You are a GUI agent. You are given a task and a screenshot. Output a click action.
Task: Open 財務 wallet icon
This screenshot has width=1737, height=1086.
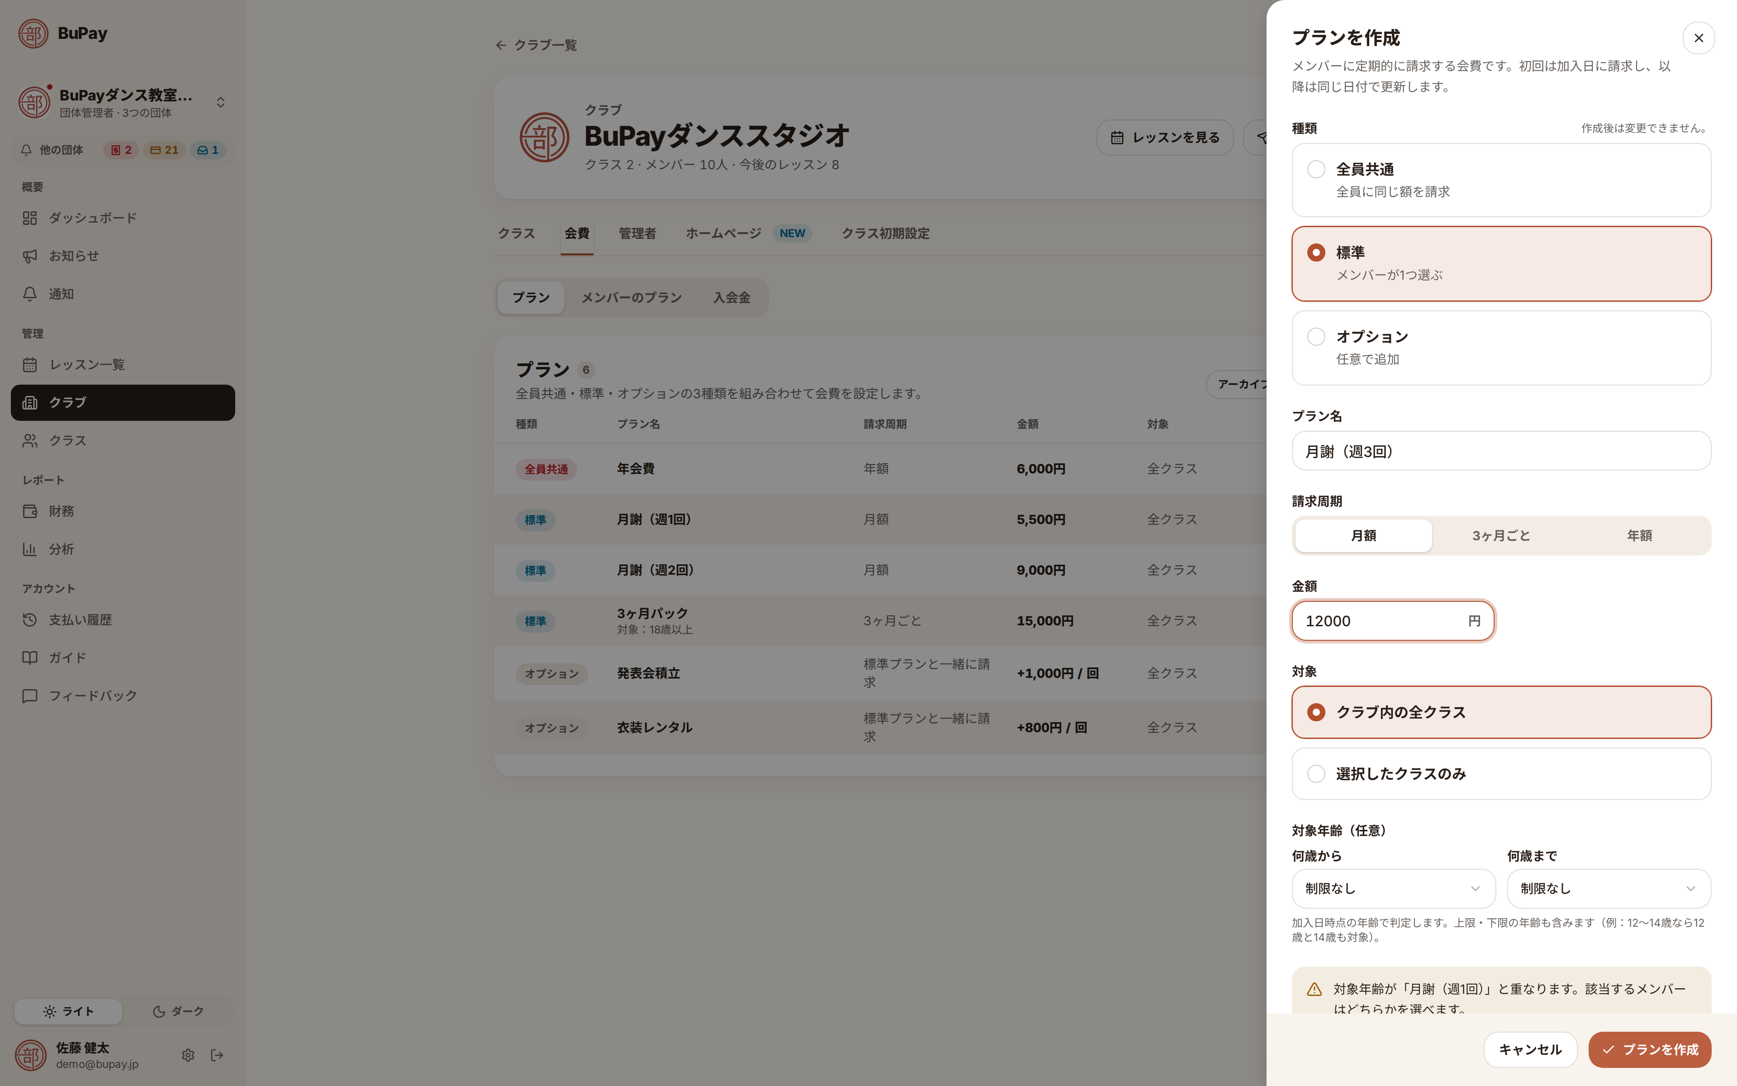pos(29,511)
